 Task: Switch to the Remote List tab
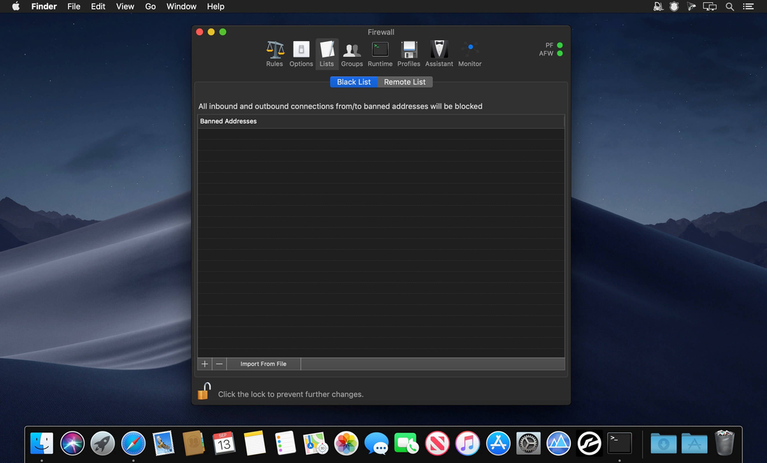coord(404,82)
